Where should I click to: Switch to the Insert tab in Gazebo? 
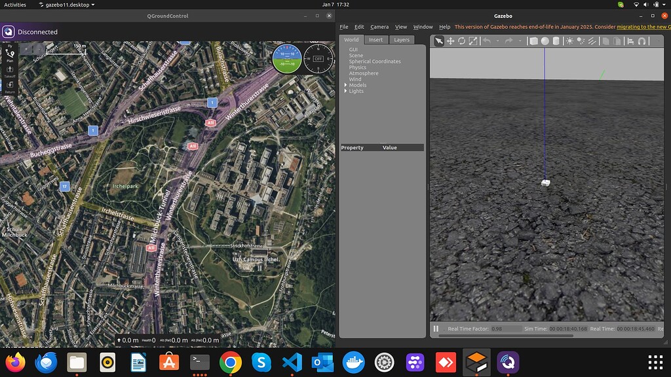pyautogui.click(x=375, y=39)
